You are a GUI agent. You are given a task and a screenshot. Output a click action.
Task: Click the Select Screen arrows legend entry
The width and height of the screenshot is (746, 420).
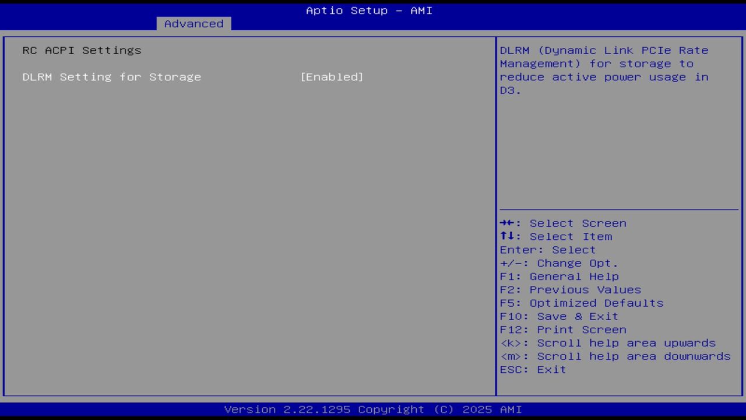(x=563, y=223)
